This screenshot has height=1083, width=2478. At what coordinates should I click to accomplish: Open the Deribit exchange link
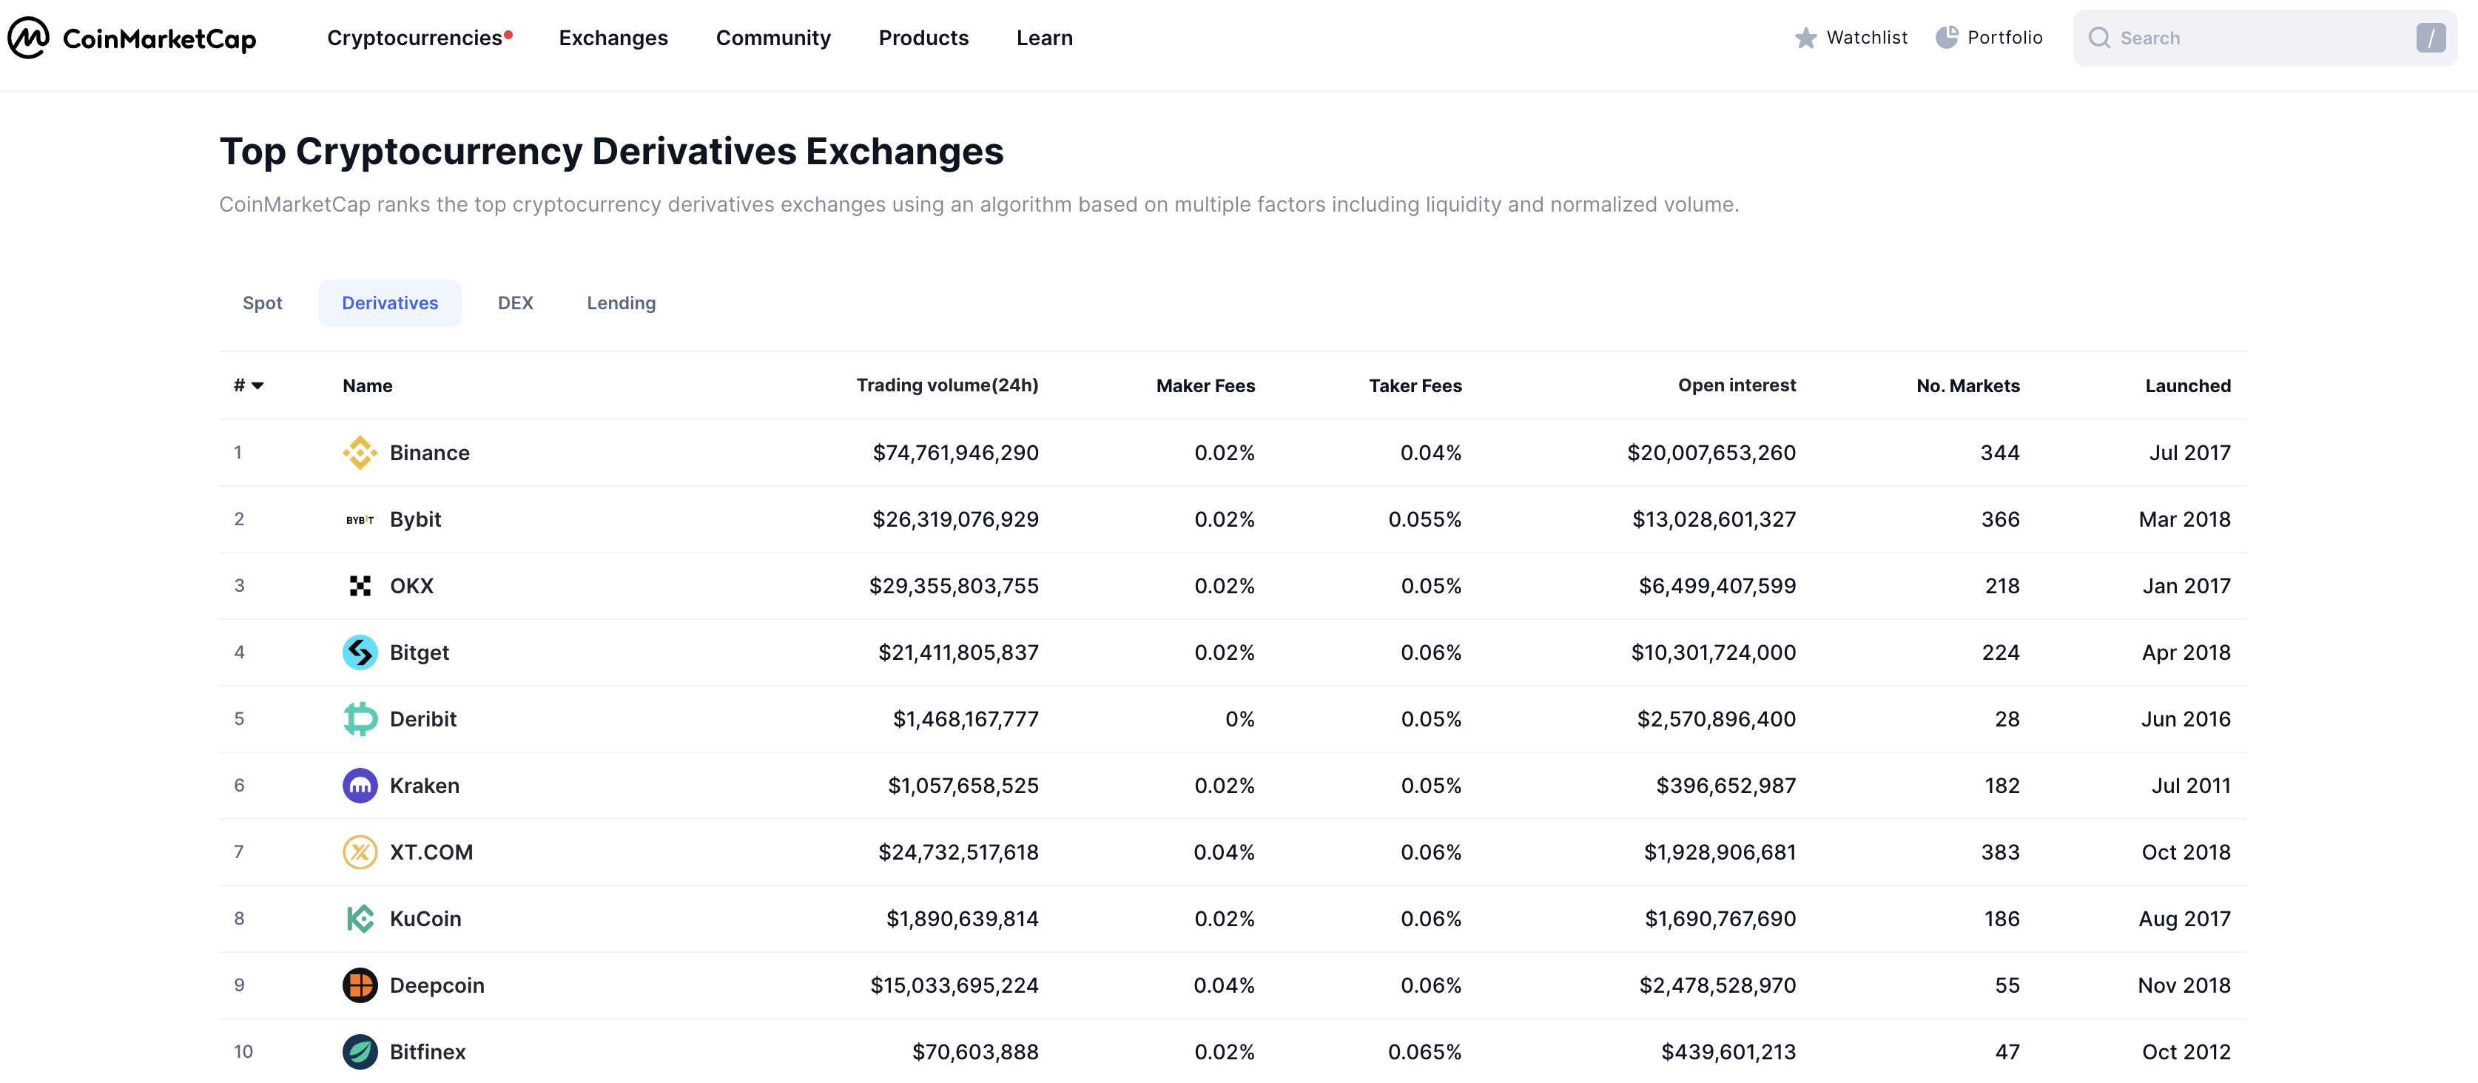(x=423, y=720)
